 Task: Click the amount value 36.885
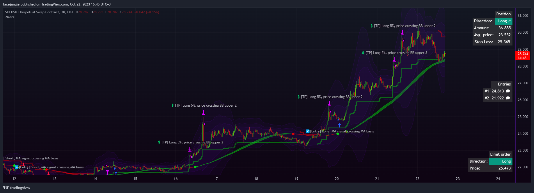(505, 28)
